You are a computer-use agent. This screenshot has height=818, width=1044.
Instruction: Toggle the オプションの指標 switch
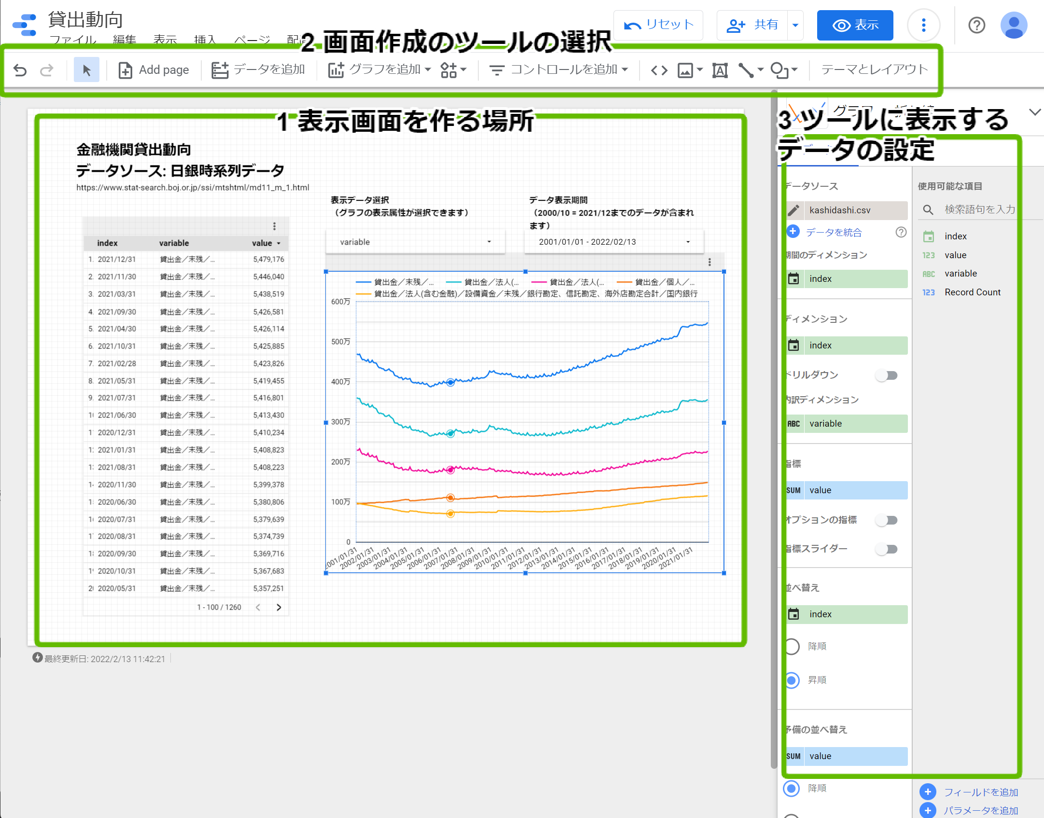coord(887,520)
